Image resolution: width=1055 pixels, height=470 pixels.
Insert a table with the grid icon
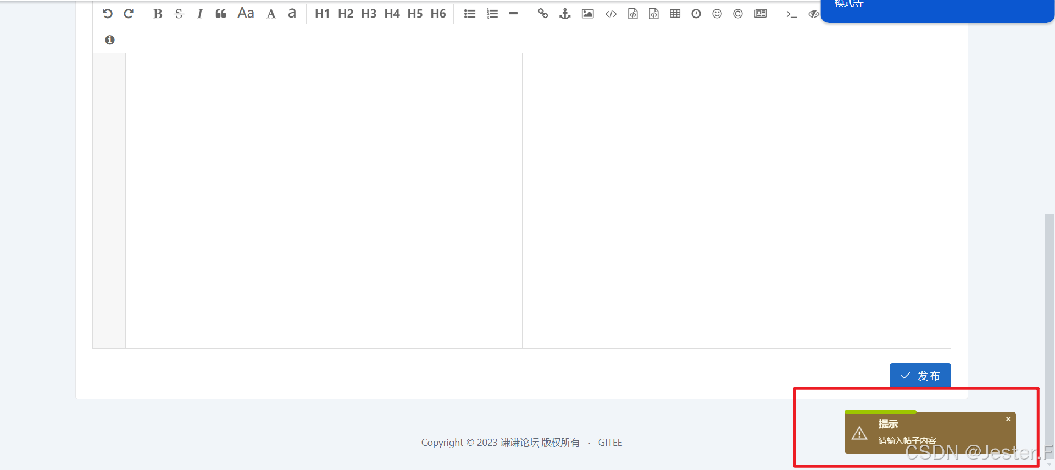point(675,14)
